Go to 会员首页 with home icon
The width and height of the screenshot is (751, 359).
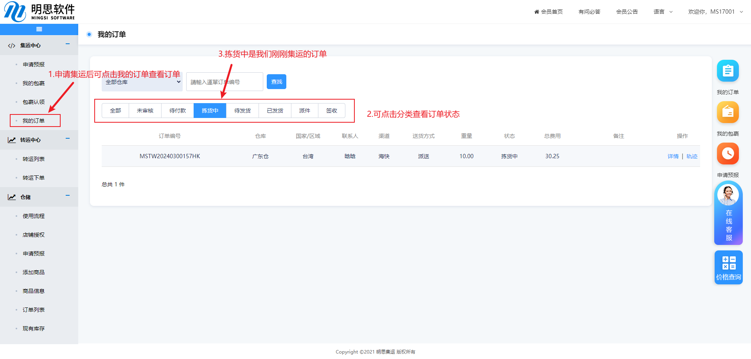point(548,12)
